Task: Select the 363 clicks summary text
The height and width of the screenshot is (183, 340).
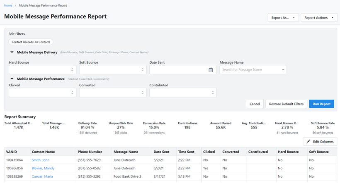Action: pos(121,133)
